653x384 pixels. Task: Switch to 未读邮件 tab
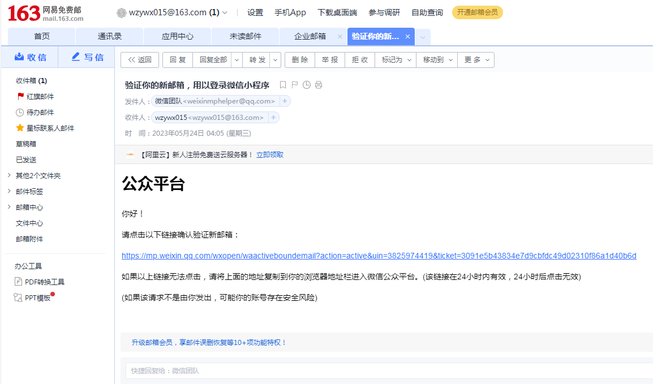245,37
